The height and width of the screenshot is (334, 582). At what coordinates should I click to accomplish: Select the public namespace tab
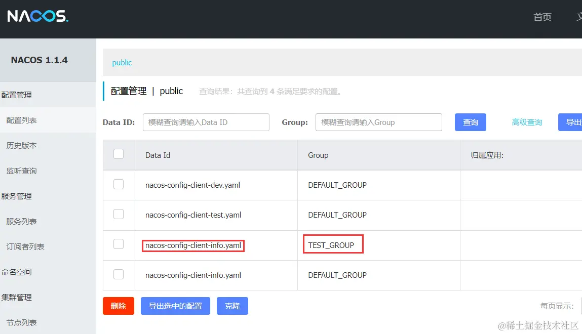[x=122, y=63]
